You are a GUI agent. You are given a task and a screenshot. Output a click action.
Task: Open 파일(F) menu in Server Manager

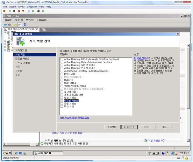tap(8, 20)
